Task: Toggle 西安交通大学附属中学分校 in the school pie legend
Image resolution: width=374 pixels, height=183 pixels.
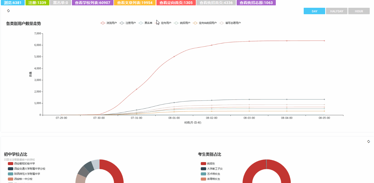Action: point(27,169)
